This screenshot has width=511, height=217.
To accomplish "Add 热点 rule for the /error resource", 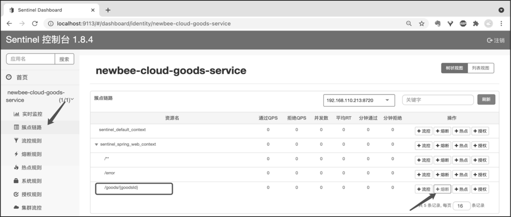I will (461, 175).
